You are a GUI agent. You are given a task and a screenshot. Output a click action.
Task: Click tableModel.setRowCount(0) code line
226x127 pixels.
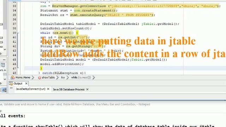click(66, 28)
